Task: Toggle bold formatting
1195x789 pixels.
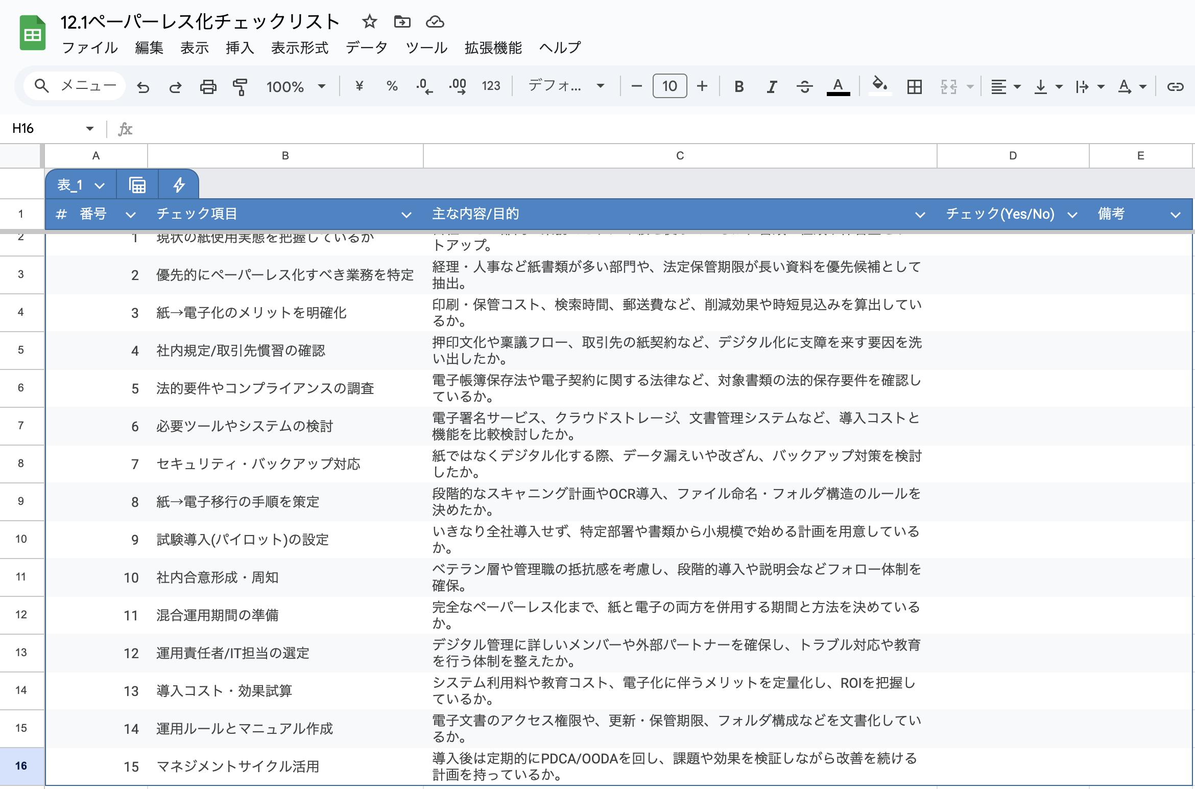Action: [738, 86]
